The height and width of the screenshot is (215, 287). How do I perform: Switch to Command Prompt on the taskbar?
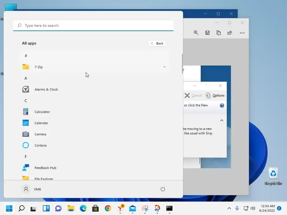169,208
